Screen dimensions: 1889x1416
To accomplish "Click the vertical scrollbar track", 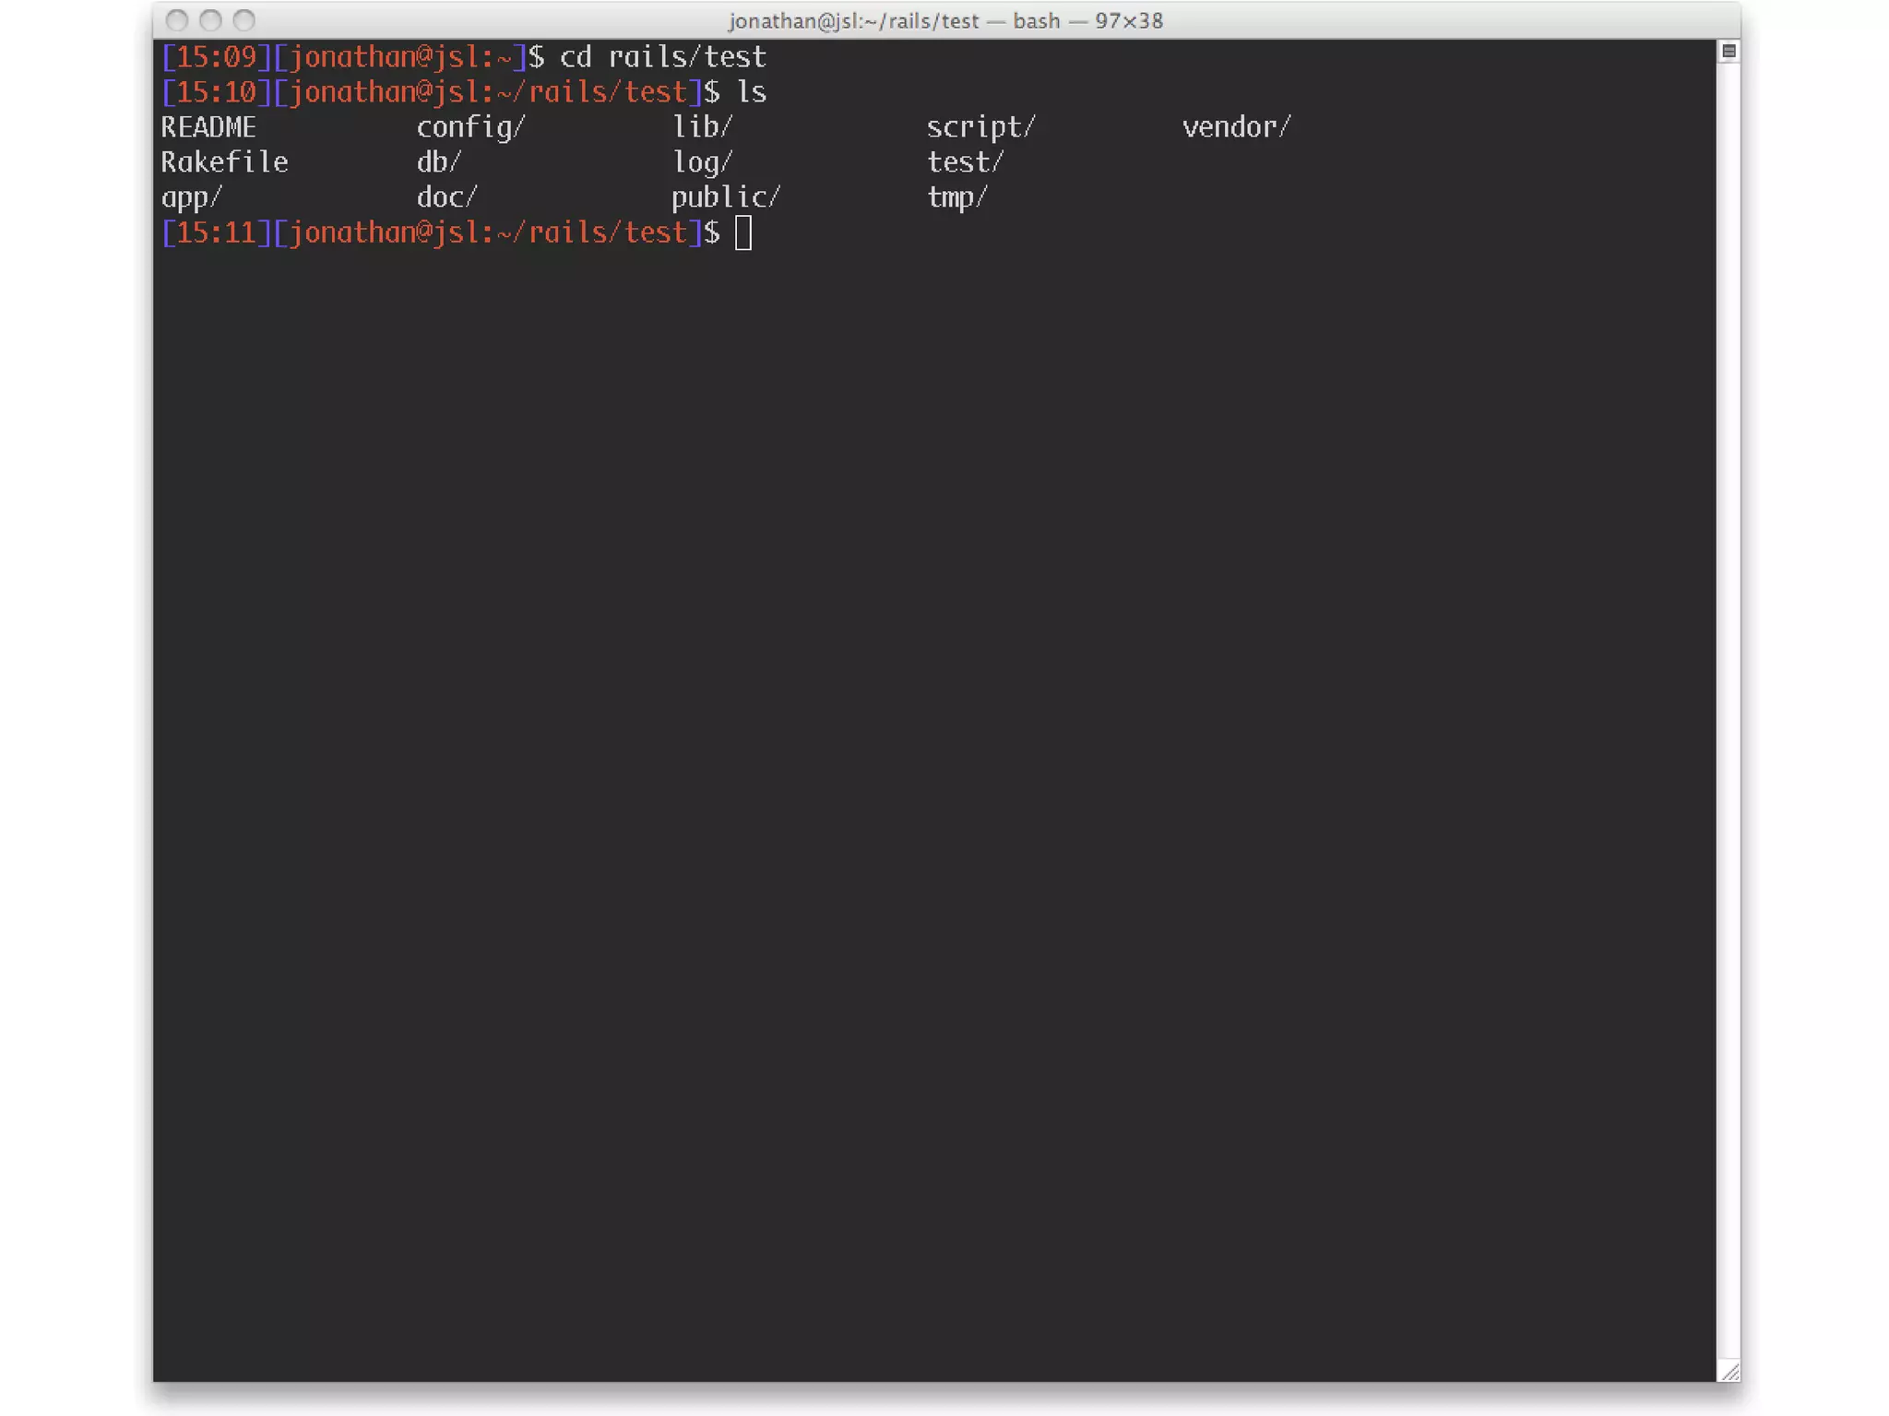I will tap(1729, 701).
